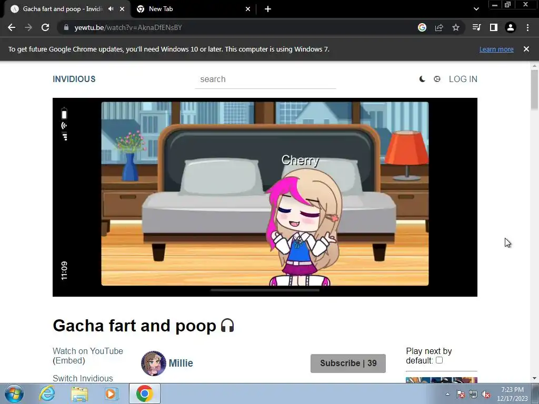Click the vertical scrollbar thumb
The width and height of the screenshot is (539, 404).
(534, 90)
